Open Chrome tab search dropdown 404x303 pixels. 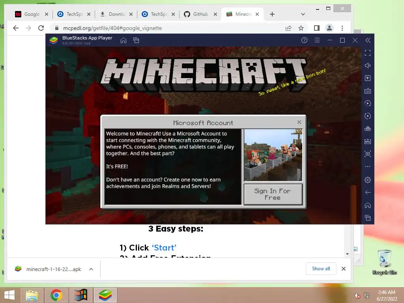click(303, 14)
